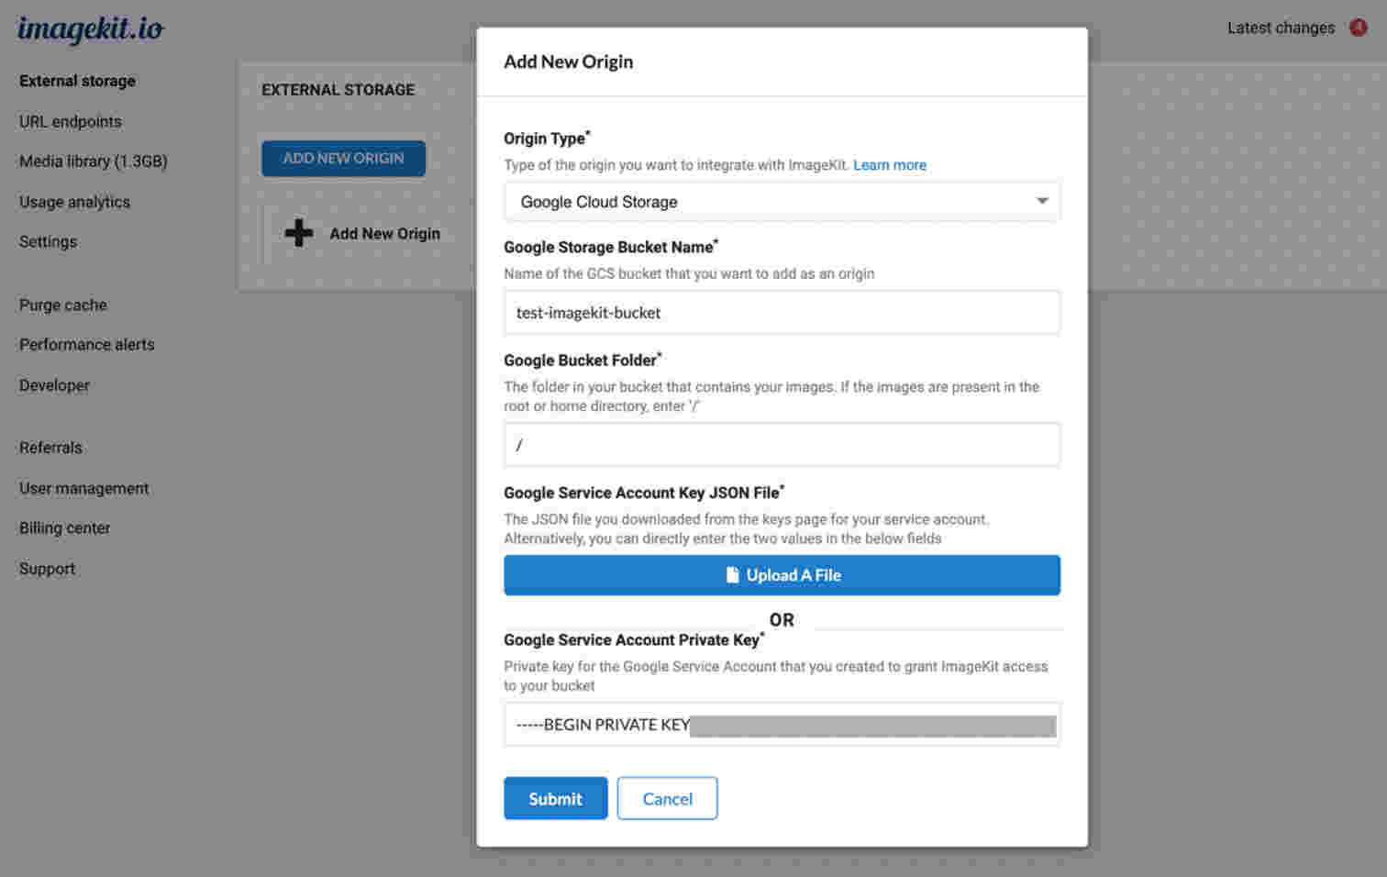Open the Billing center

(64, 527)
